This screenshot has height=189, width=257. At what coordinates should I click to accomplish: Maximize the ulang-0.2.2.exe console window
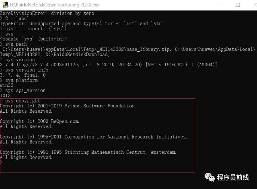point(238,5)
